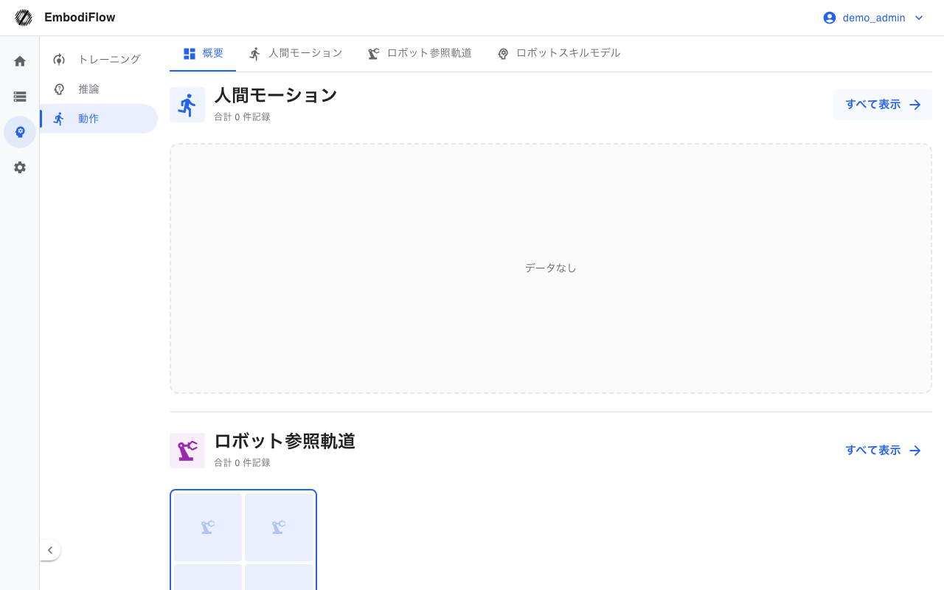Click the demo_admin user avatar icon

(x=830, y=18)
